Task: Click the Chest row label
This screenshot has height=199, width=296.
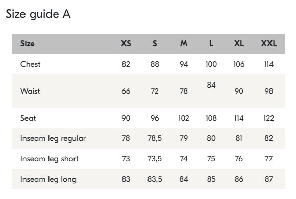Action: 31,64
